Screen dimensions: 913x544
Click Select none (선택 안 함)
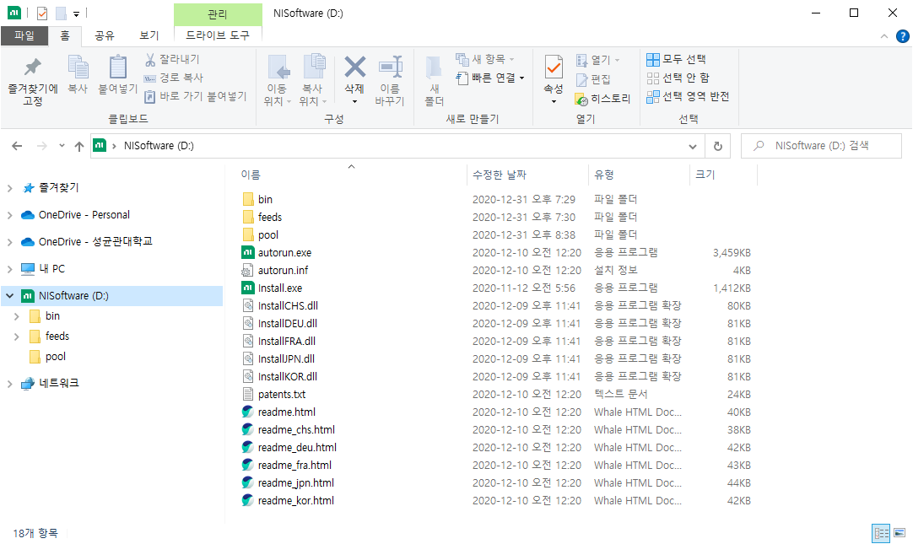pyautogui.click(x=678, y=78)
